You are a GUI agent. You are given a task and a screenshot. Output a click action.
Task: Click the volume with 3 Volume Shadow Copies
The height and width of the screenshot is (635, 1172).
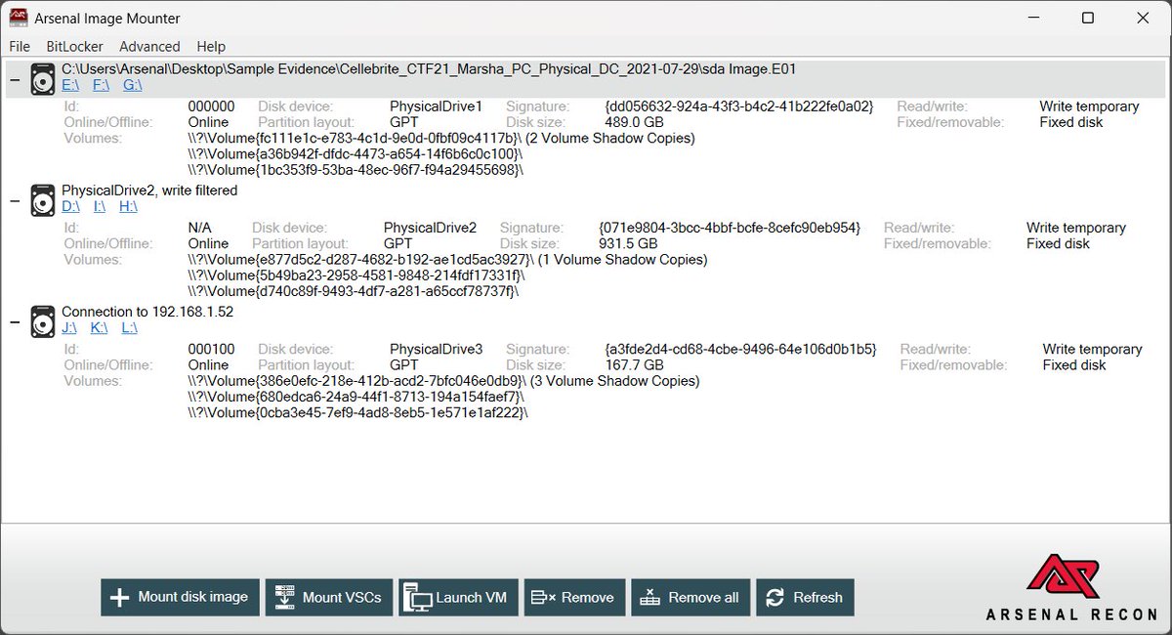click(x=443, y=381)
